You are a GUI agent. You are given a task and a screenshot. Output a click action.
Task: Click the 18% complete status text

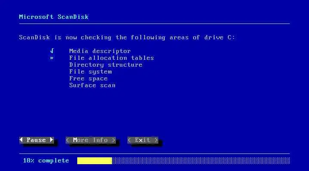coord(46,161)
